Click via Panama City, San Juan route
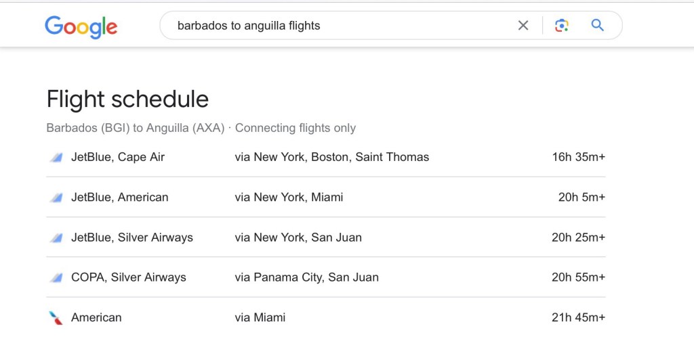Image resolution: width=694 pixels, height=339 pixels. pyautogui.click(x=306, y=277)
